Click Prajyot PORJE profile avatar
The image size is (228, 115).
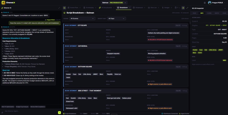tap(210, 3)
